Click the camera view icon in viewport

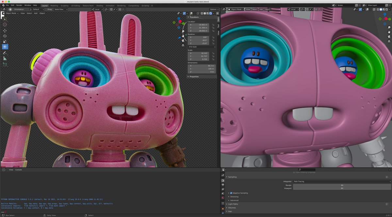point(183,41)
